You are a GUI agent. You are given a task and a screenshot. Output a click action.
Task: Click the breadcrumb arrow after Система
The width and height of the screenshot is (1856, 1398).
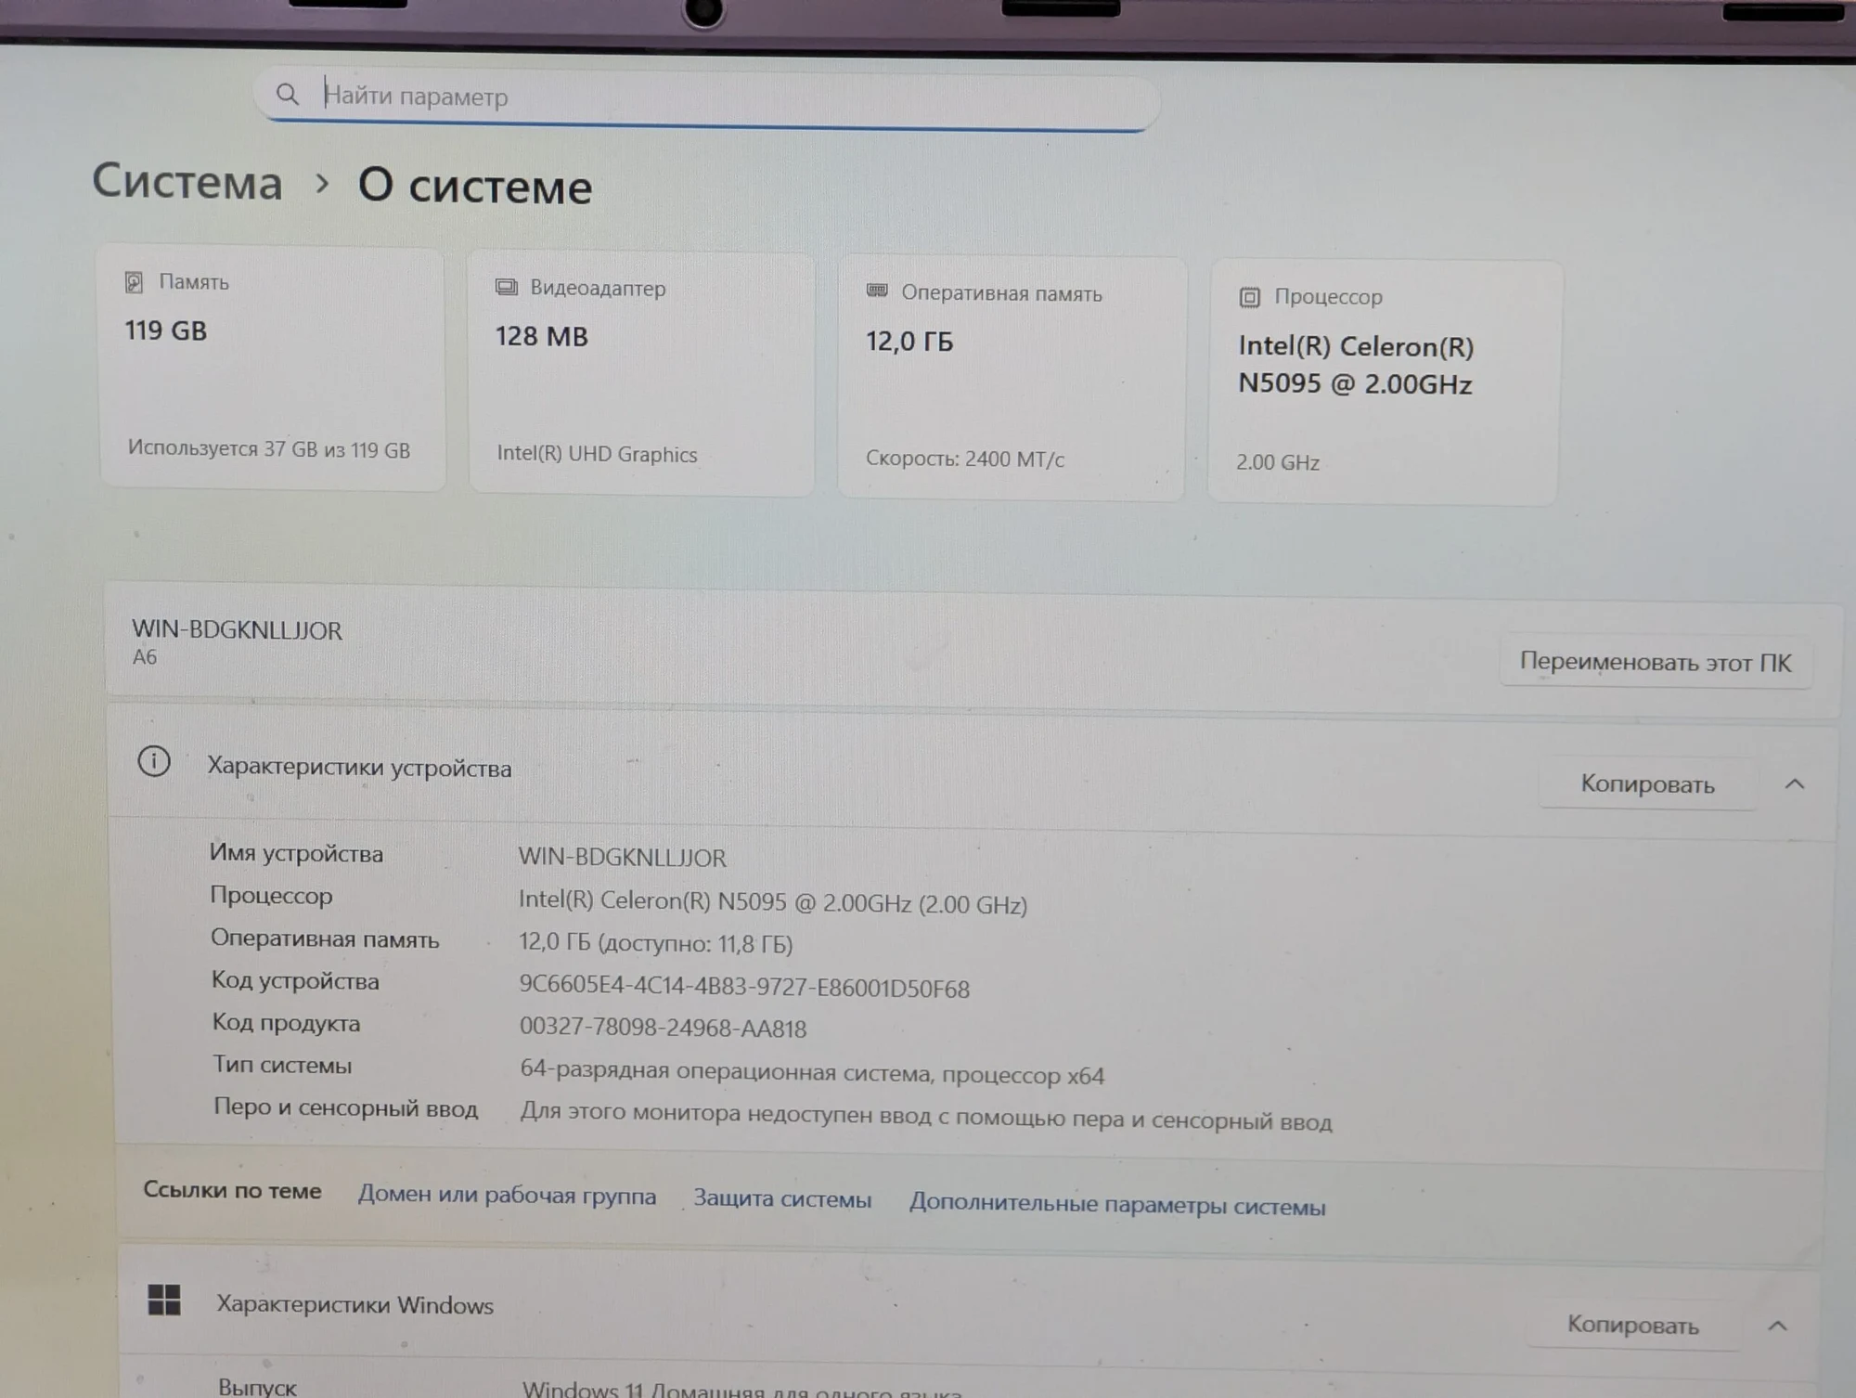[322, 183]
